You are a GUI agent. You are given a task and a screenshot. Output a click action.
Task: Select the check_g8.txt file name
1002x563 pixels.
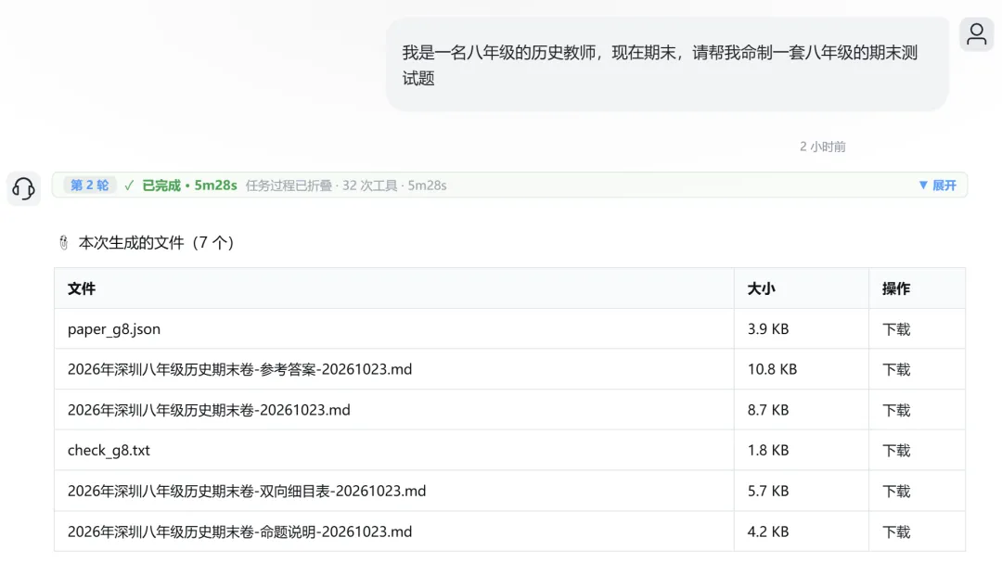click(x=109, y=451)
